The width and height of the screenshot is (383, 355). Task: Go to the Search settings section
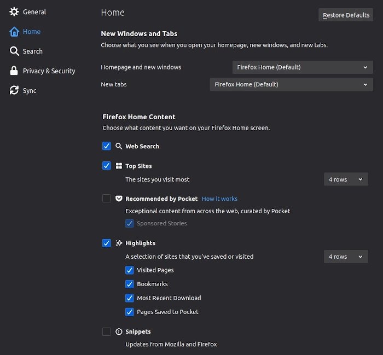pos(32,51)
